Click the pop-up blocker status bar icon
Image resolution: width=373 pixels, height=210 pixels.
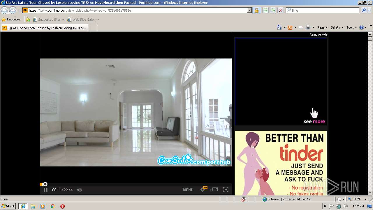click(x=244, y=199)
